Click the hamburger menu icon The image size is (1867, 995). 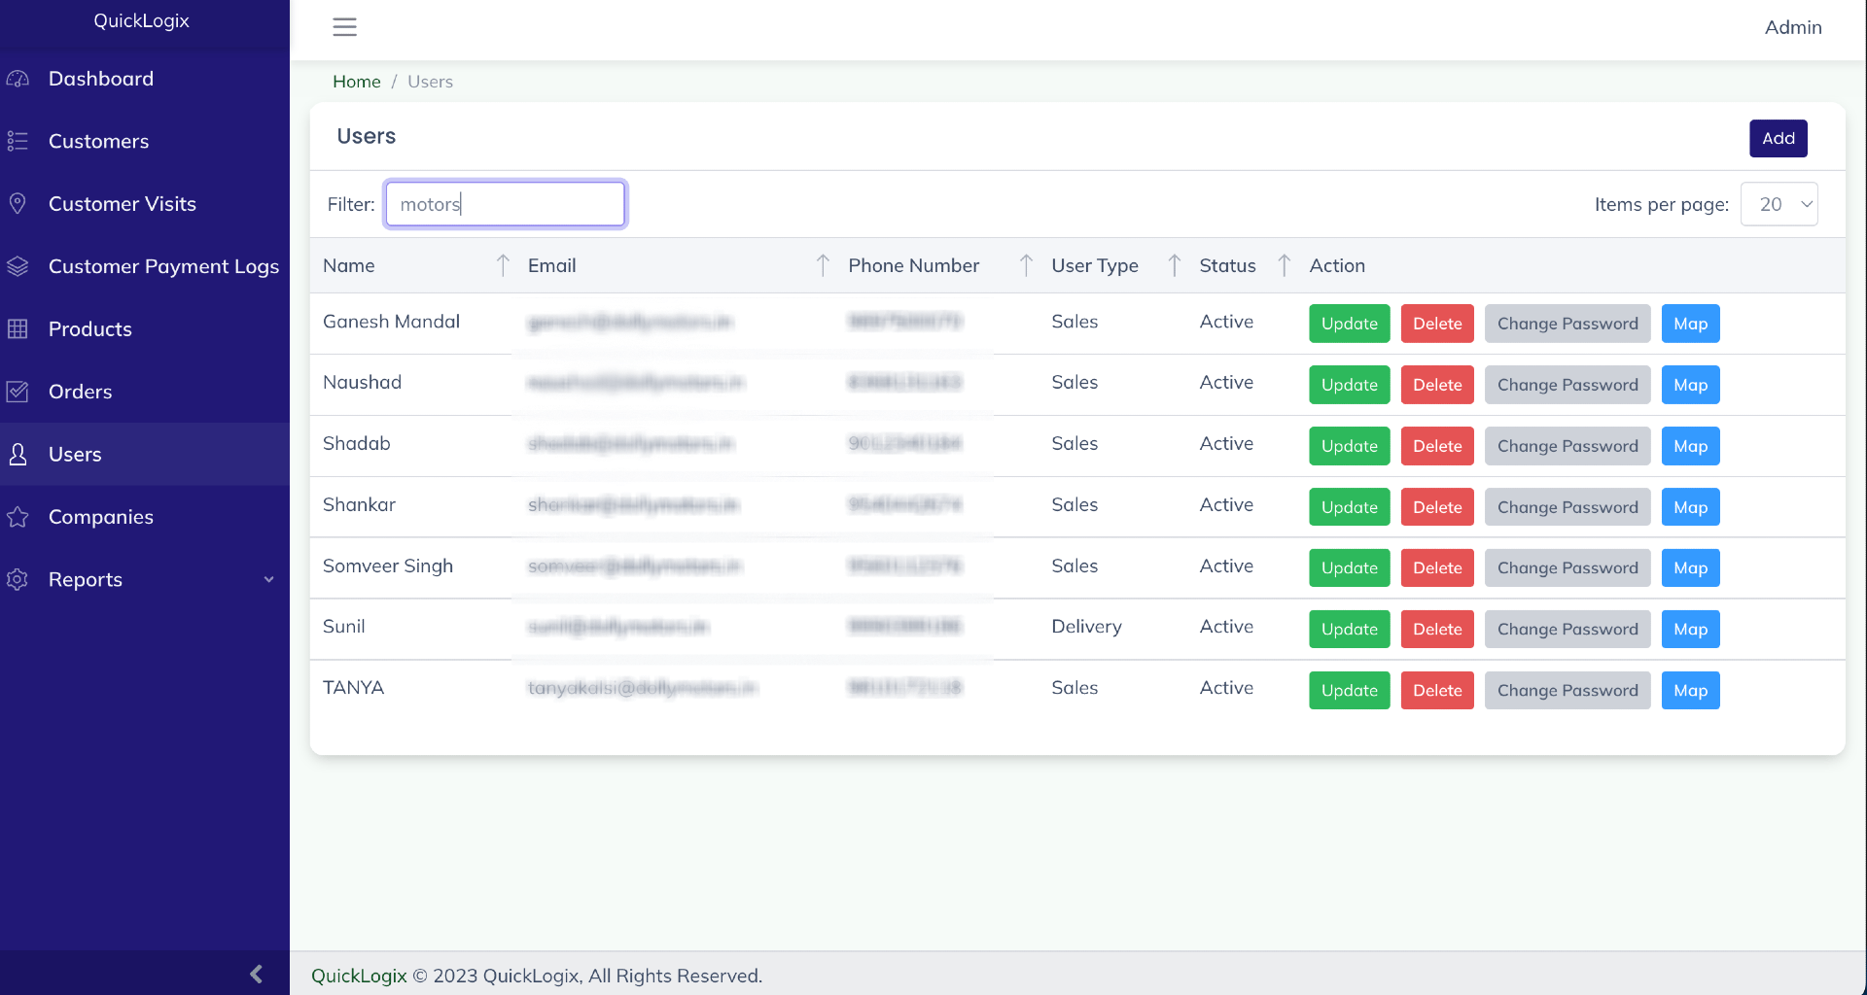pyautogui.click(x=344, y=27)
